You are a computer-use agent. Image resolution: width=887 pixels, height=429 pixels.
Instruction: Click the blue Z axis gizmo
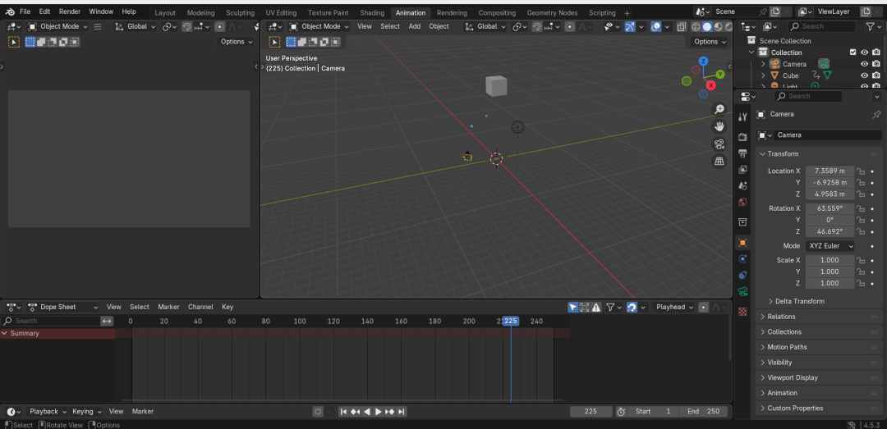tap(703, 61)
